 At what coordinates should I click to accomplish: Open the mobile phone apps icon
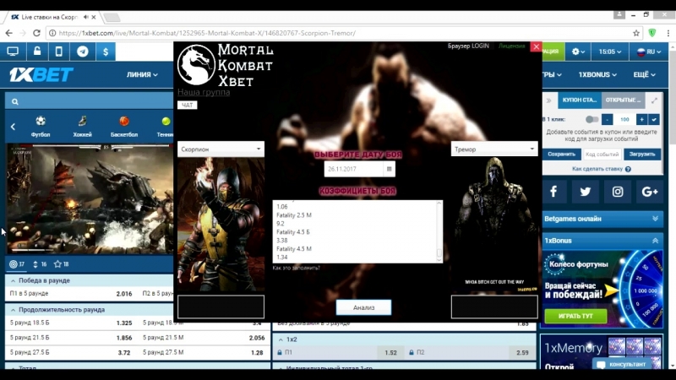pos(59,52)
